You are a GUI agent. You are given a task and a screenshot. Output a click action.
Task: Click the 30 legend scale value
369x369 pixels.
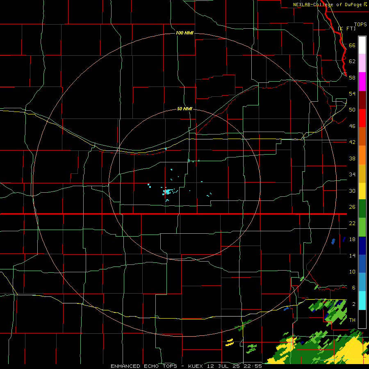352,191
